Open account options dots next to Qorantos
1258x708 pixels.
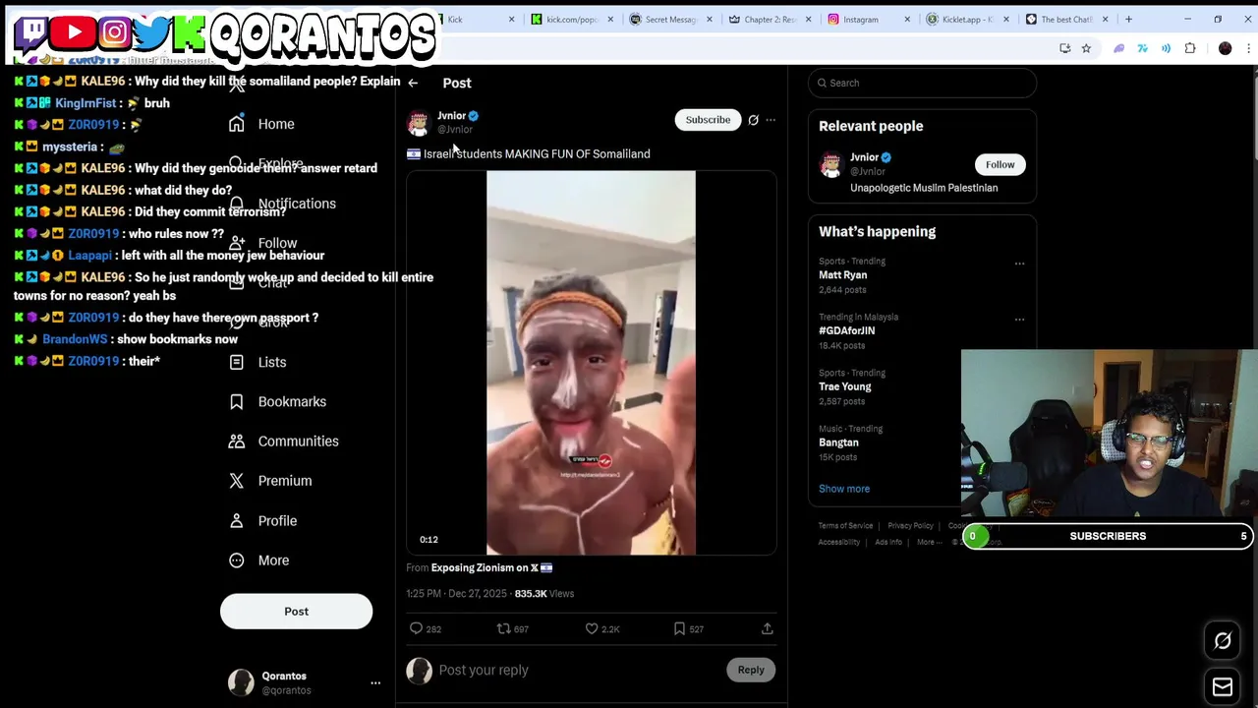point(374,682)
